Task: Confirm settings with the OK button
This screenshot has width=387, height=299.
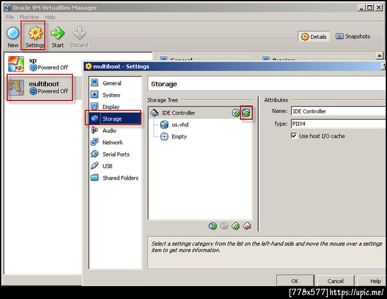Action: click(295, 281)
